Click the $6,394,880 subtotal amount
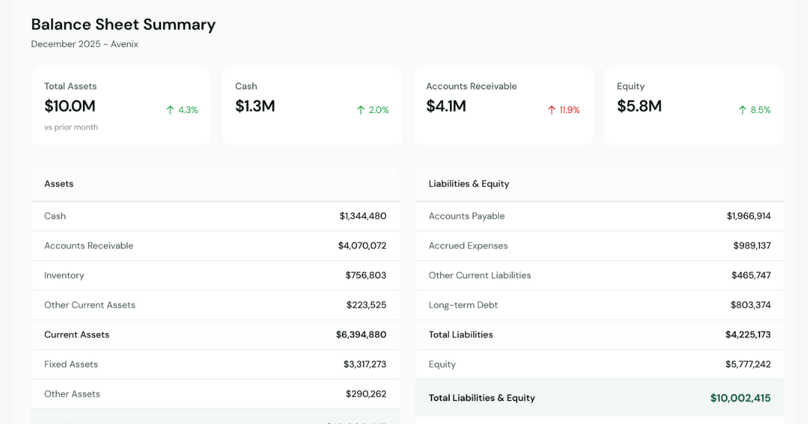The width and height of the screenshot is (808, 424). pos(362,334)
